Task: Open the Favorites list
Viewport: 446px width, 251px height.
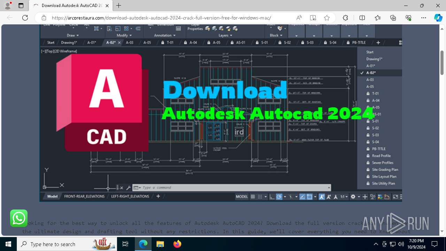Action: pyautogui.click(x=378, y=18)
